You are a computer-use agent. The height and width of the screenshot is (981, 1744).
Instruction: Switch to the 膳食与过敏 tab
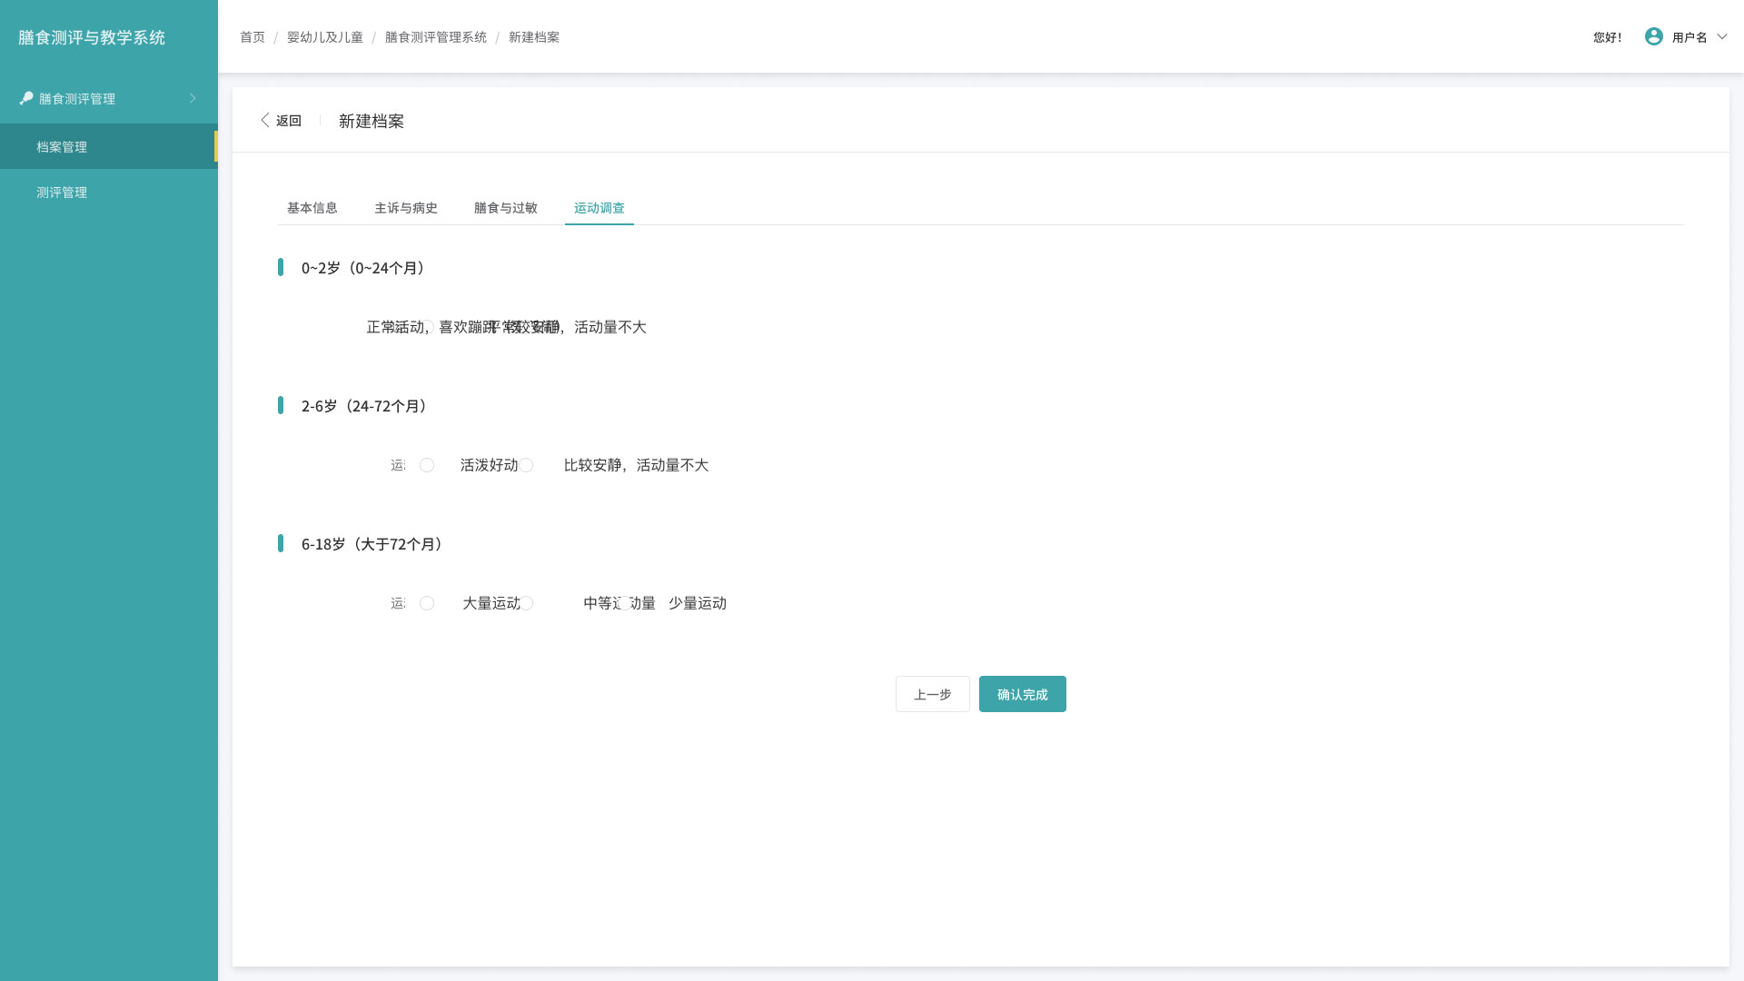point(506,208)
